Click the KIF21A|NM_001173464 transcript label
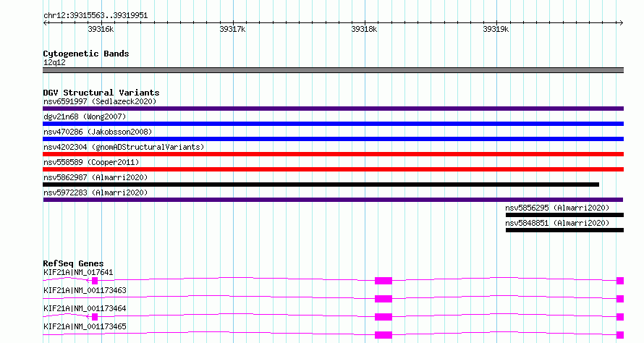Screen dimensions: 644x343 point(85,308)
